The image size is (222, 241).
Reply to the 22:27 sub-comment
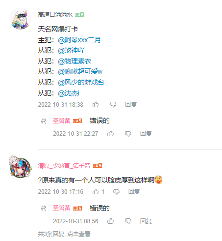coord(146,134)
